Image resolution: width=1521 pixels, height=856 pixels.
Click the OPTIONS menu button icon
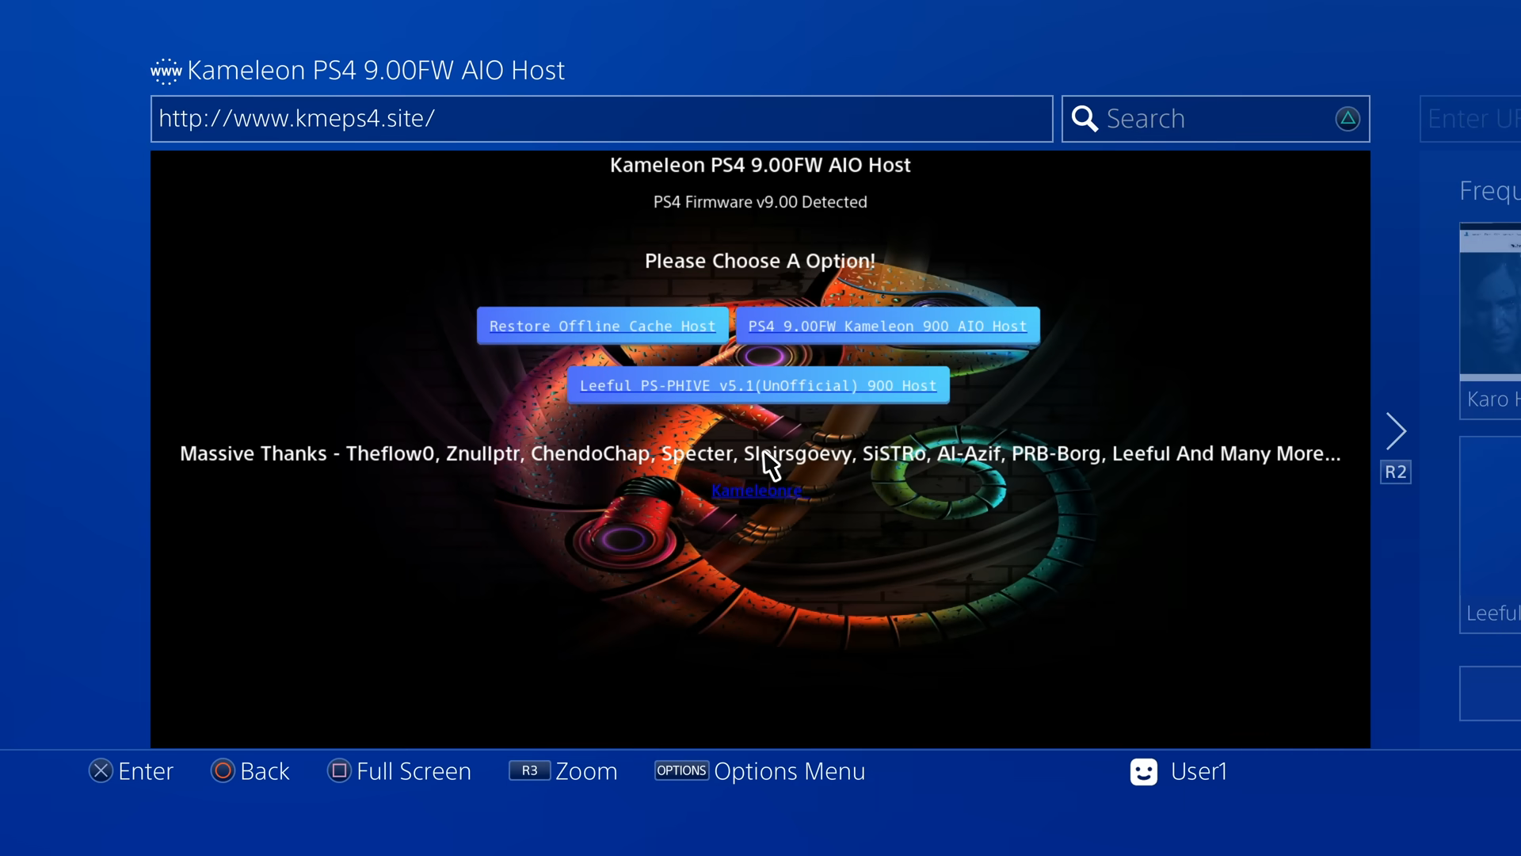pos(680,770)
